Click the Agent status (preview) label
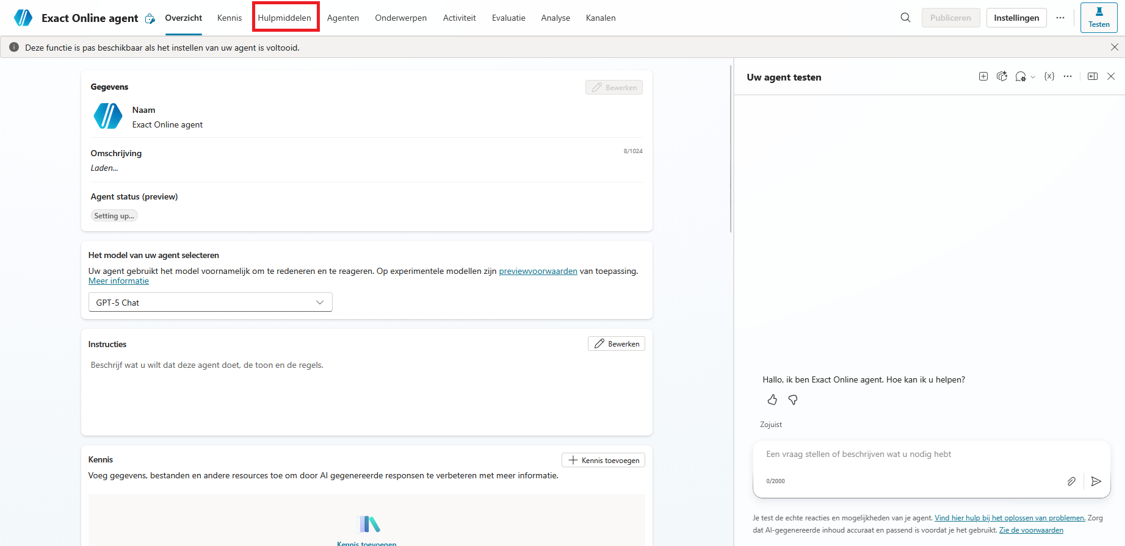This screenshot has width=1125, height=546. (134, 196)
